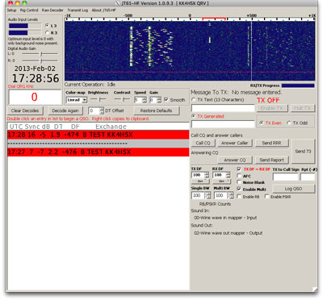Click the Clear Decodes button

coord(25,110)
